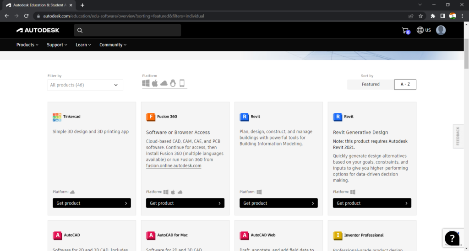Screen dimensions: 469x251
Task: Filter by Windows platform icon
Action: (146, 83)
